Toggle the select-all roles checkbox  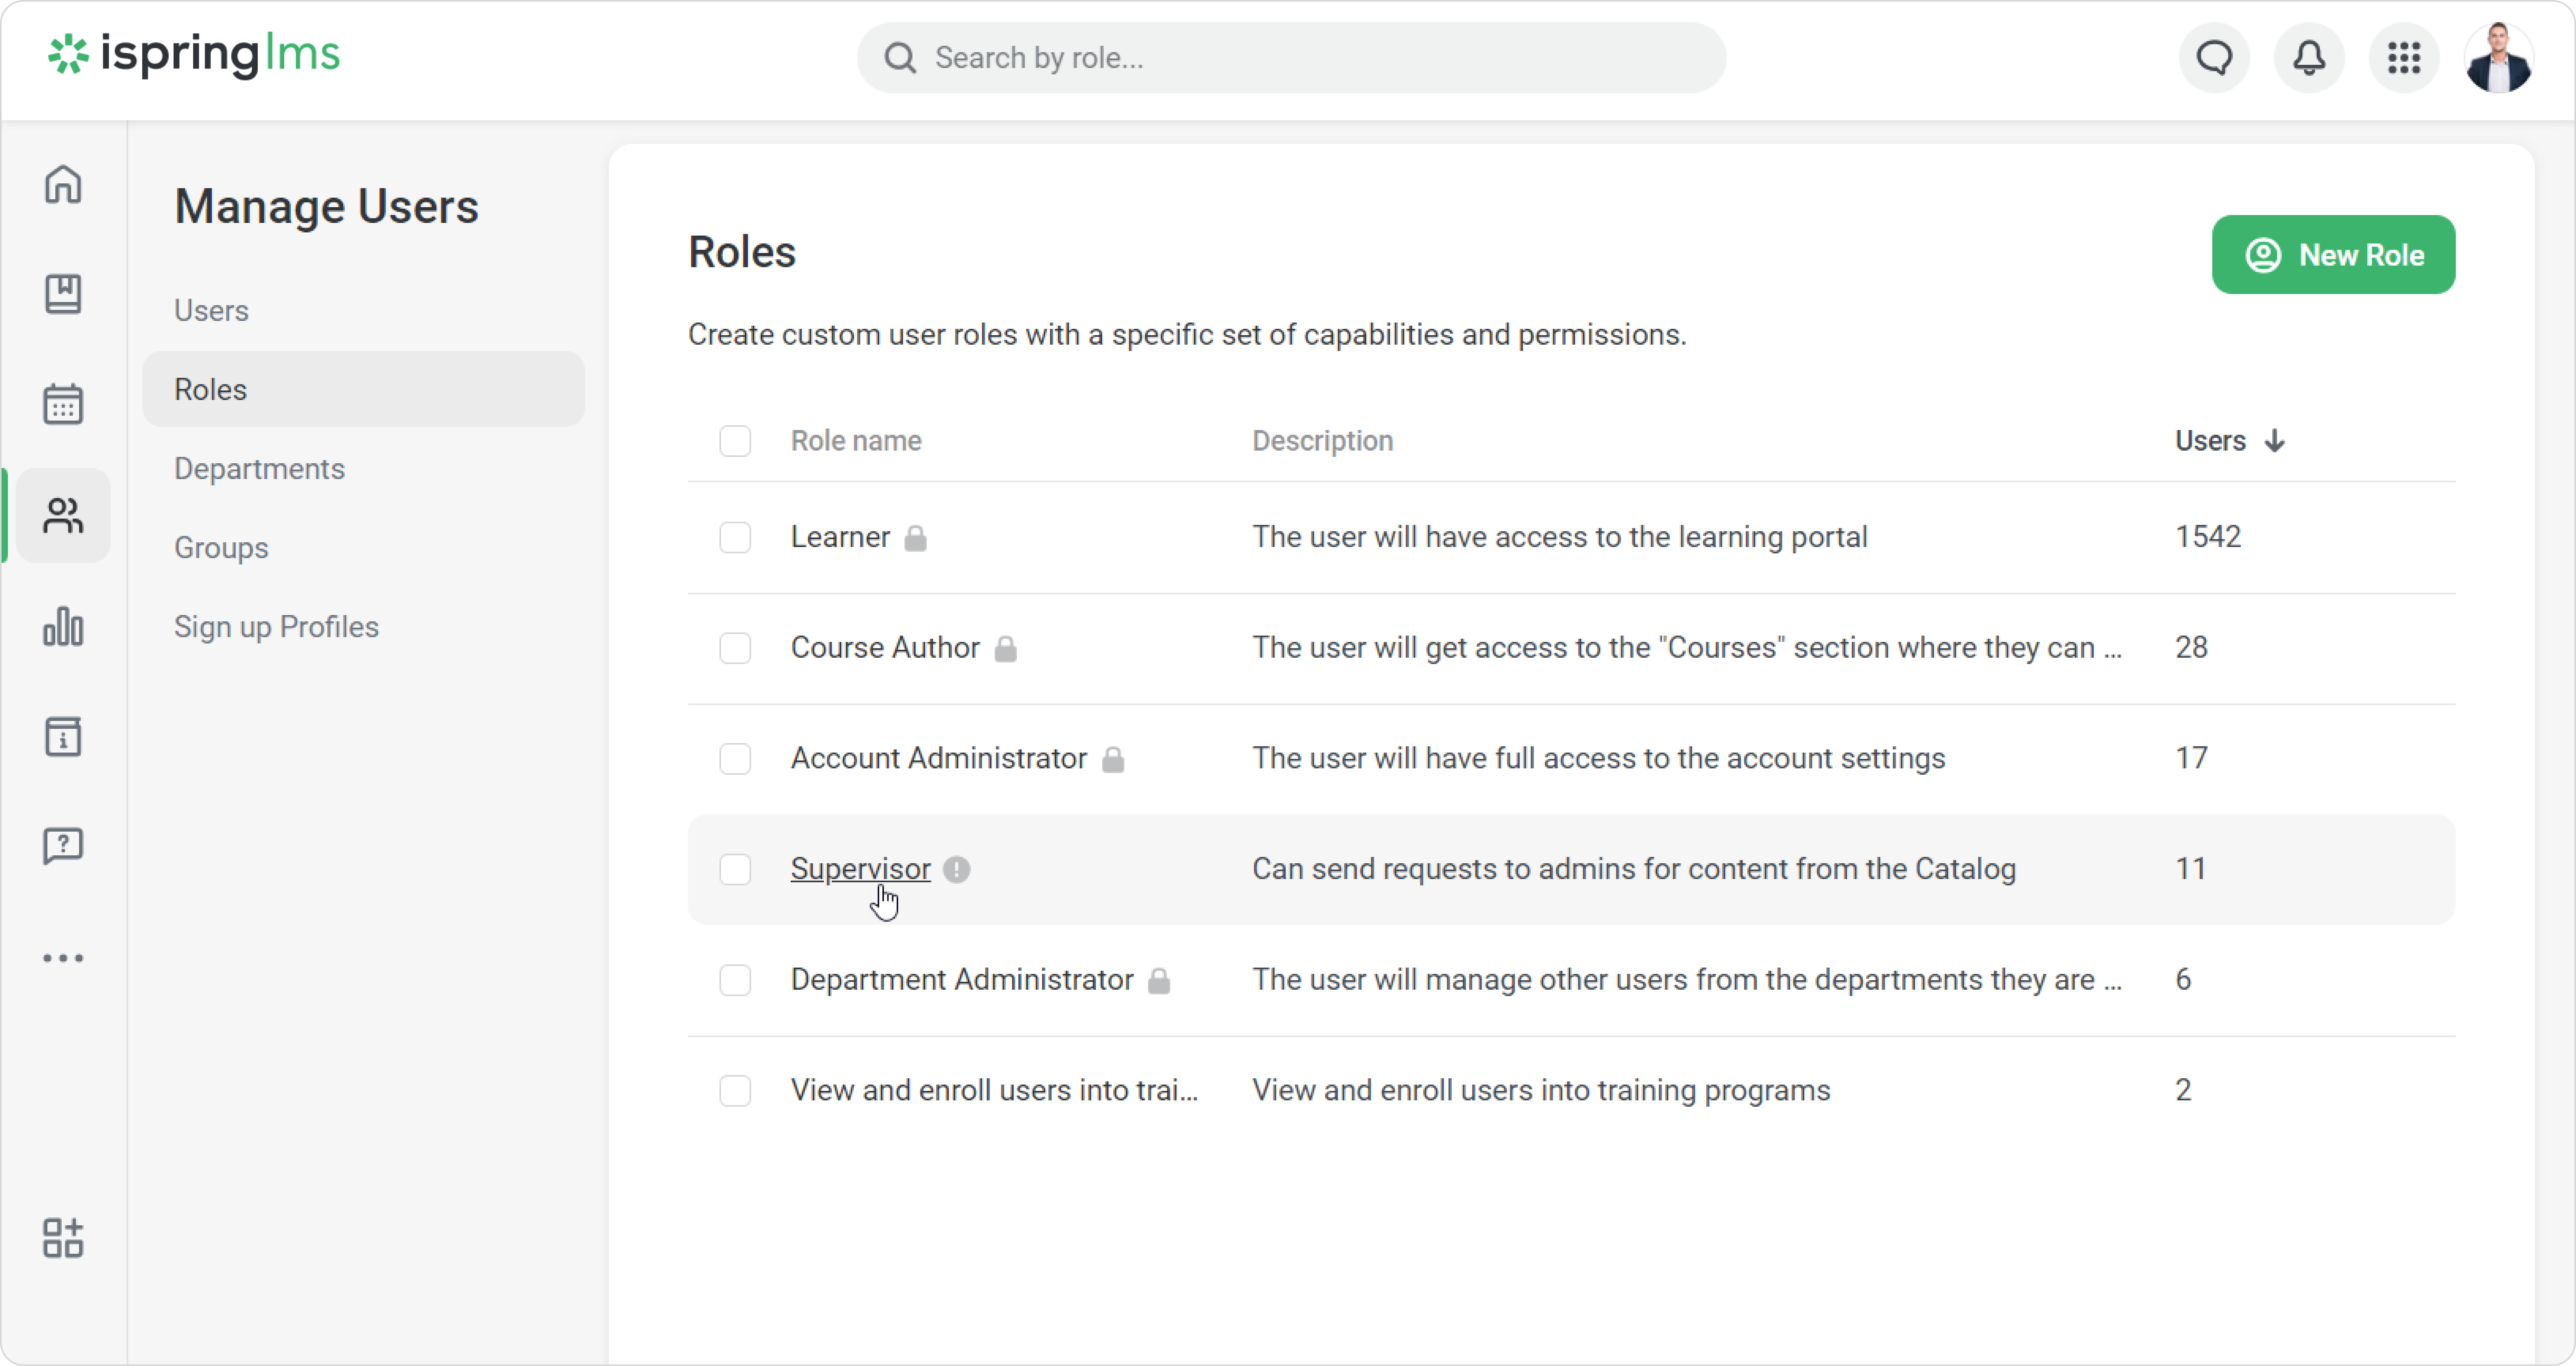point(735,441)
